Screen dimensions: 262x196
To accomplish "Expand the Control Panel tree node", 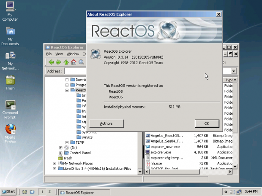I will point(60,153).
